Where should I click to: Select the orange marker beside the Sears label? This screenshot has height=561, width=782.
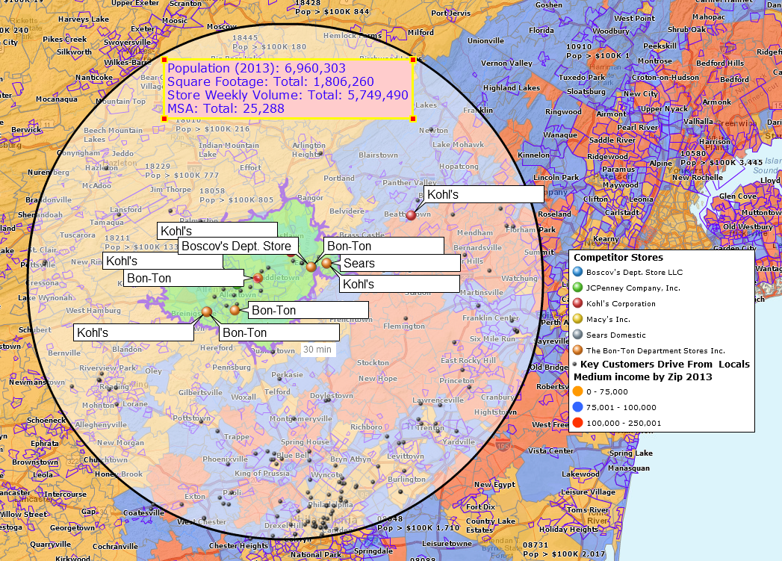(x=326, y=263)
